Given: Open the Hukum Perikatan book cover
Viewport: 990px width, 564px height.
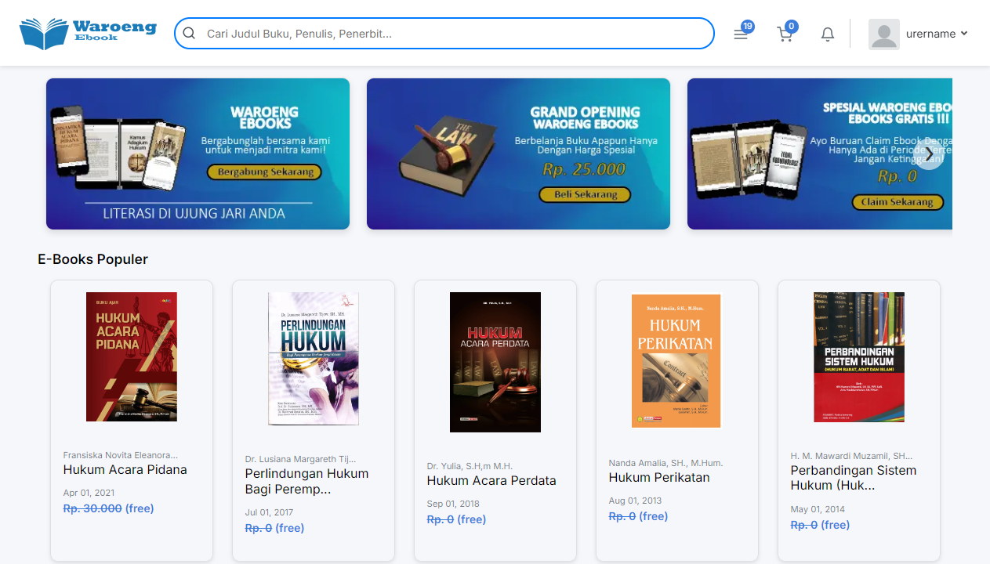Looking at the screenshot, I should [676, 360].
